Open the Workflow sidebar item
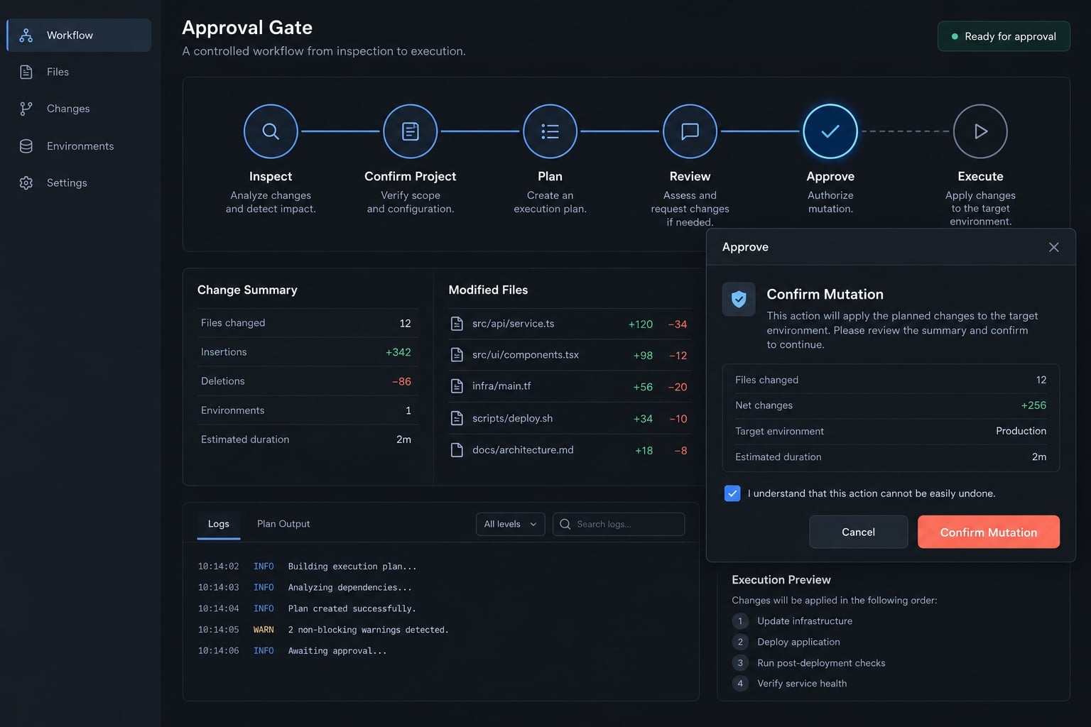This screenshot has width=1091, height=727. [x=79, y=35]
